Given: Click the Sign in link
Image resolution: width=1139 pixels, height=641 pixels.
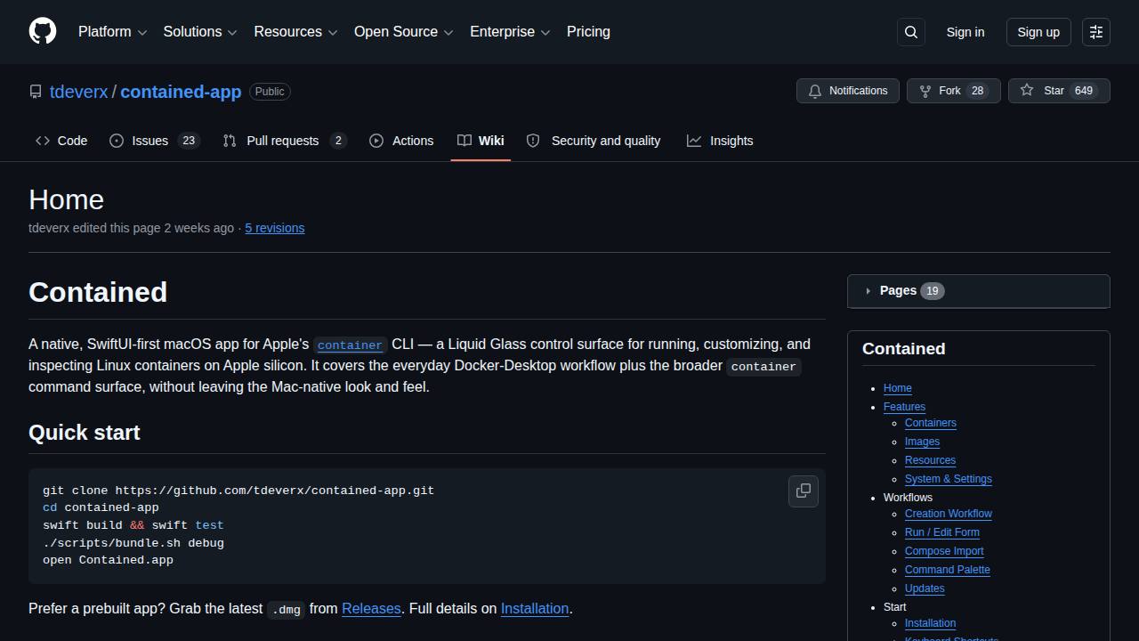Looking at the screenshot, I should click(965, 32).
